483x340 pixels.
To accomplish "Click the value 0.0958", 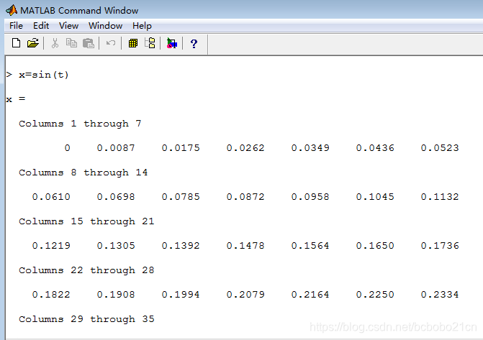I will point(310,197).
